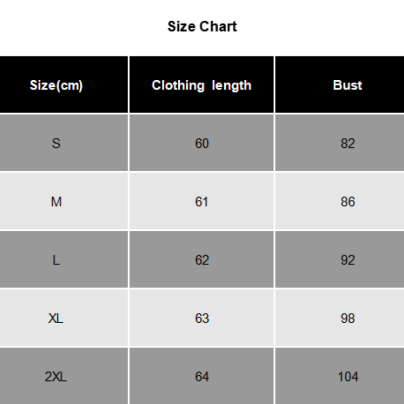Select bust value 86
Screen dimensions: 404x404
(x=347, y=202)
